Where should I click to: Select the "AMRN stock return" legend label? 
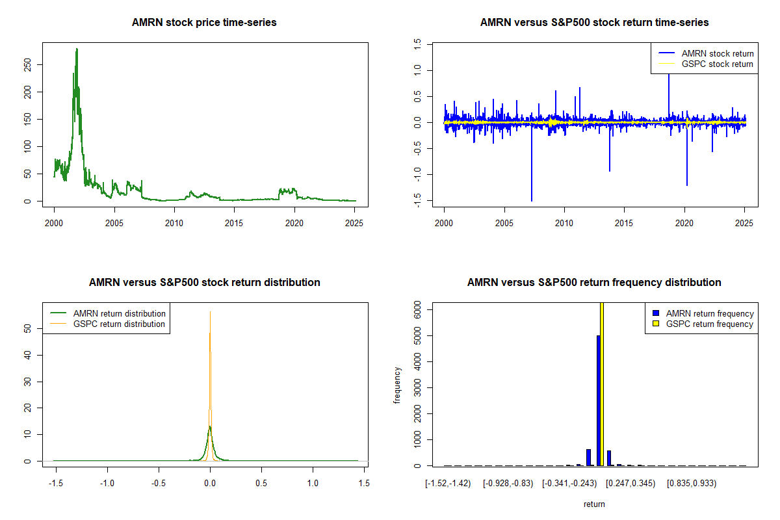[717, 53]
